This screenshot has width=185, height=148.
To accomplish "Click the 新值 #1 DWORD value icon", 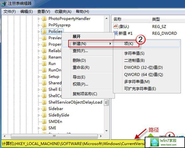I will pos(115,33).
